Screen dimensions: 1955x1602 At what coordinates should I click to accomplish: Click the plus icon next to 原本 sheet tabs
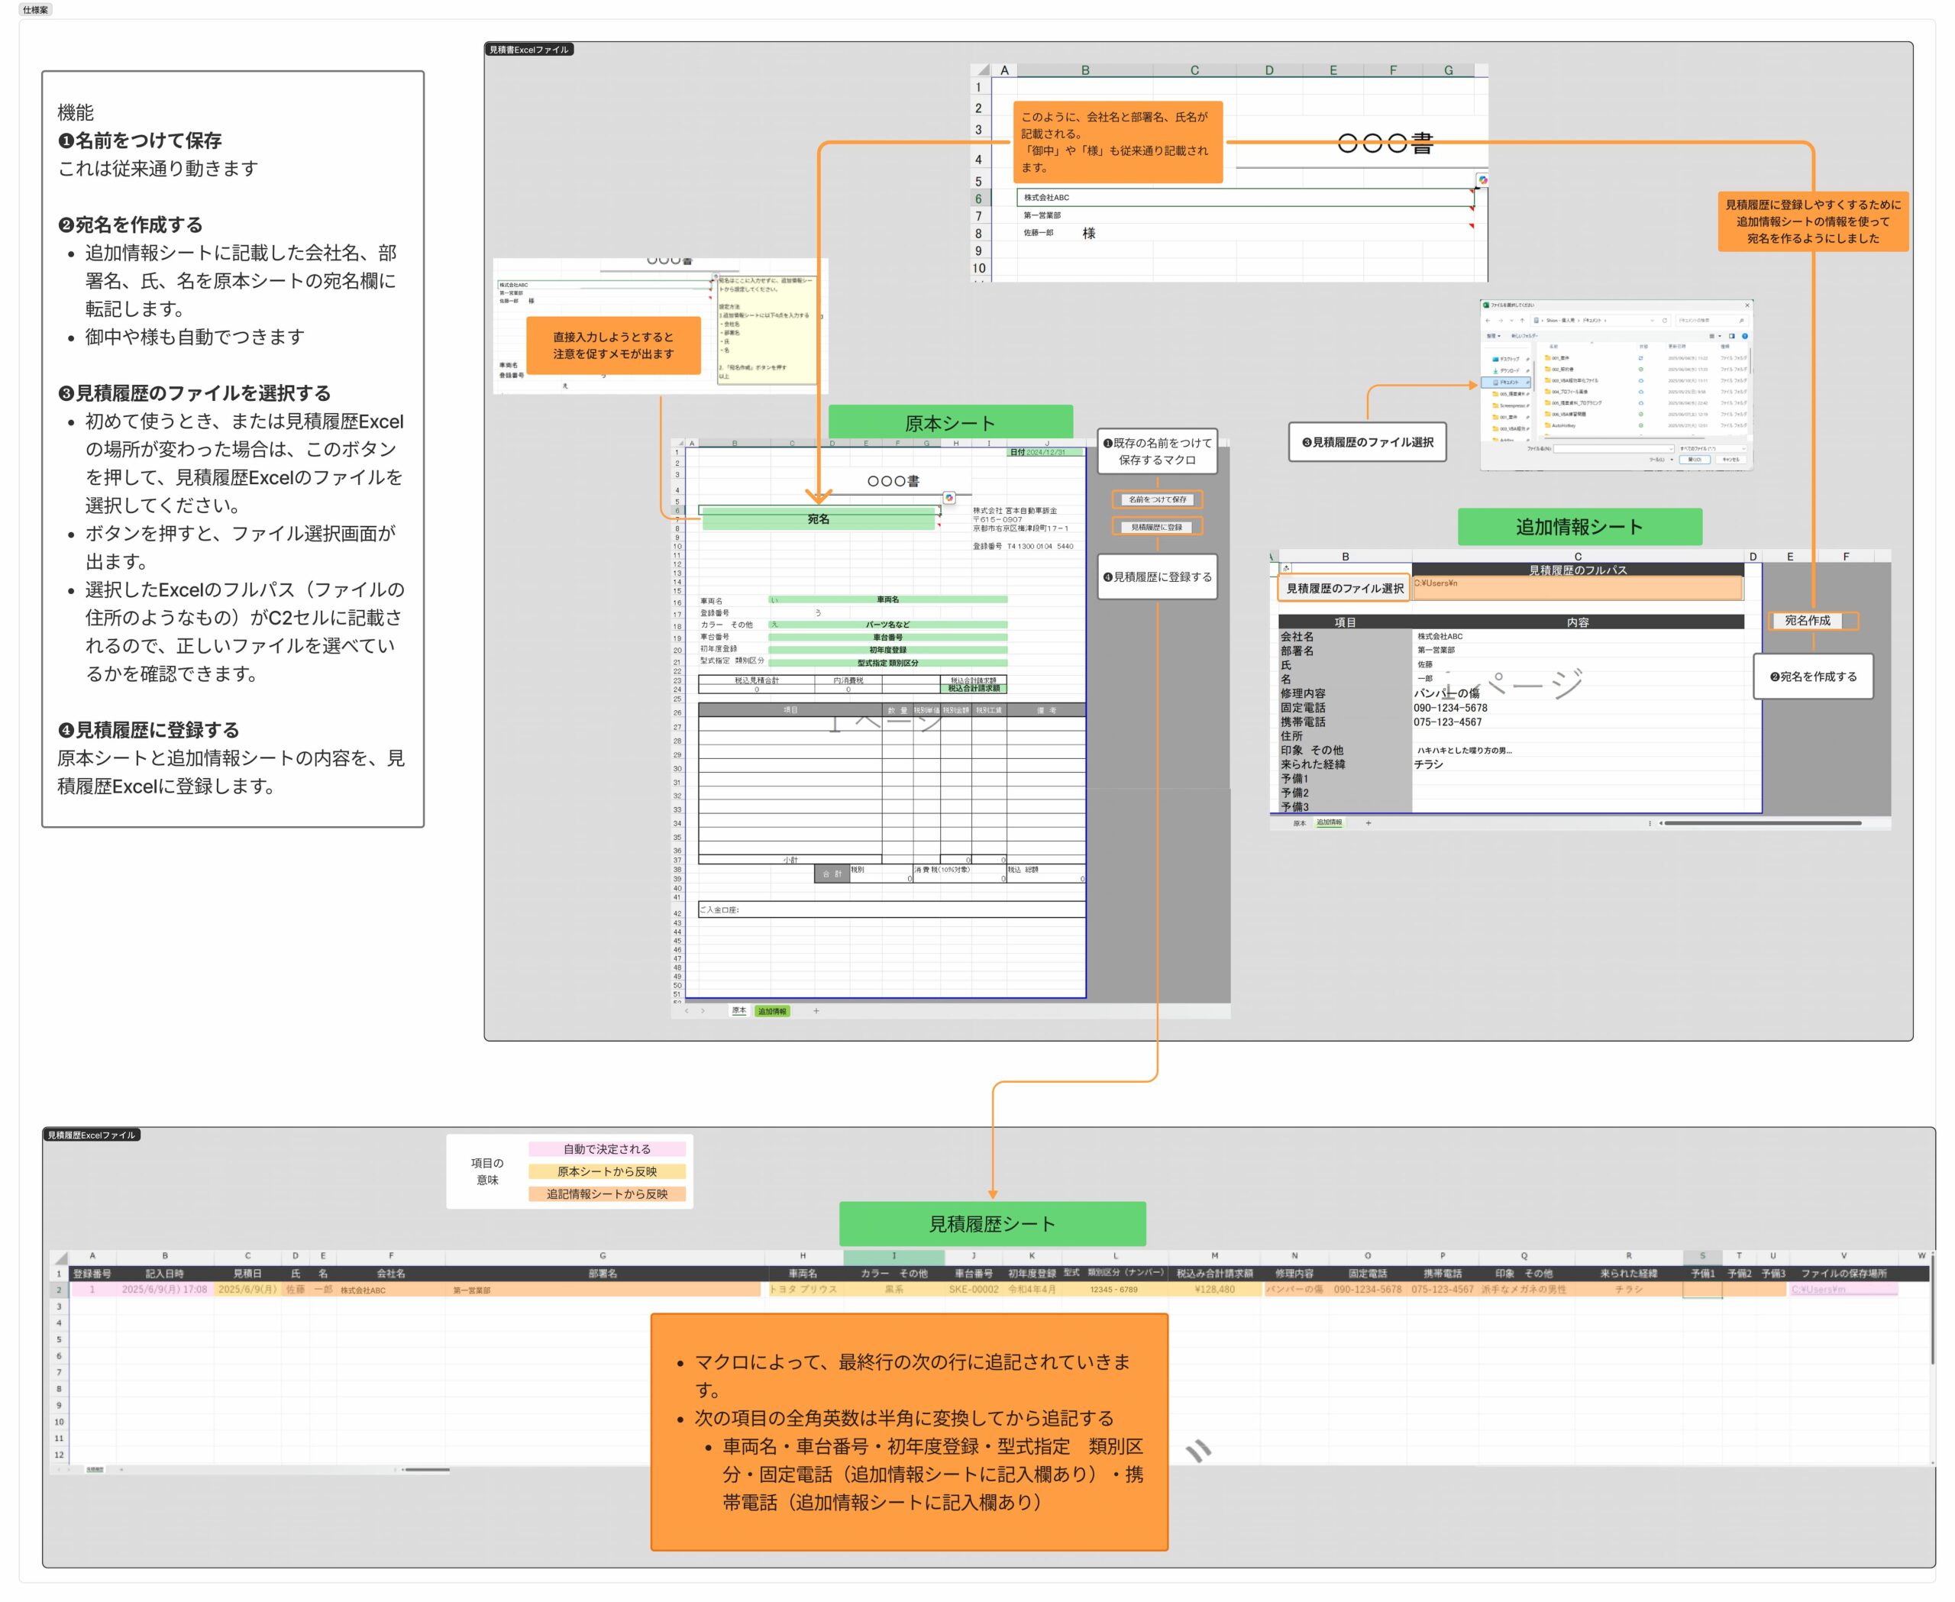pos(816,1012)
